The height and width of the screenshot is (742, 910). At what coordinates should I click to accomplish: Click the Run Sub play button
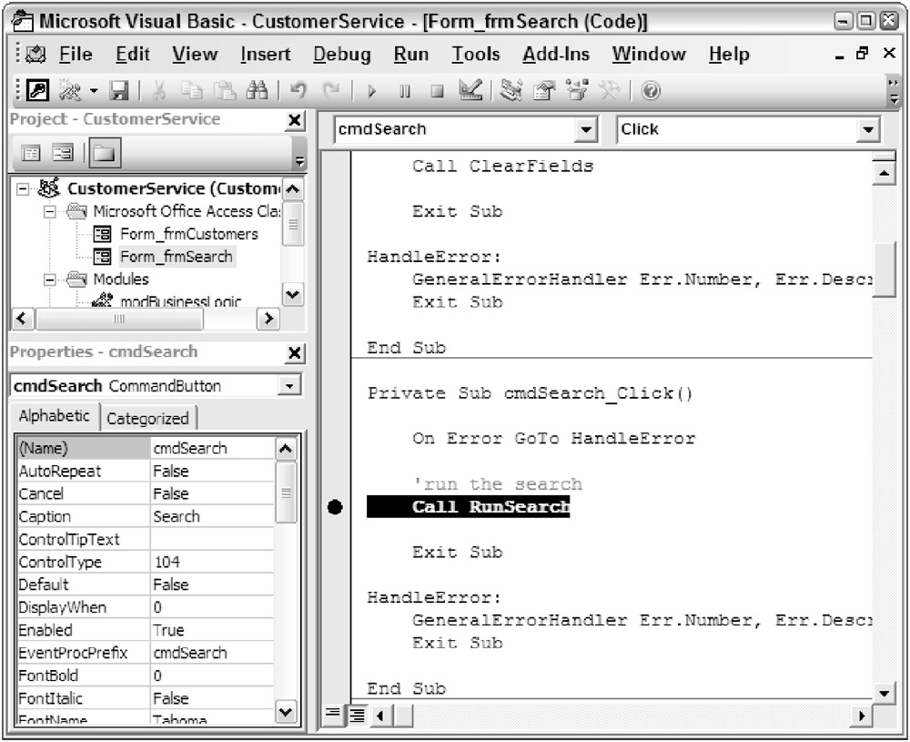coord(371,91)
